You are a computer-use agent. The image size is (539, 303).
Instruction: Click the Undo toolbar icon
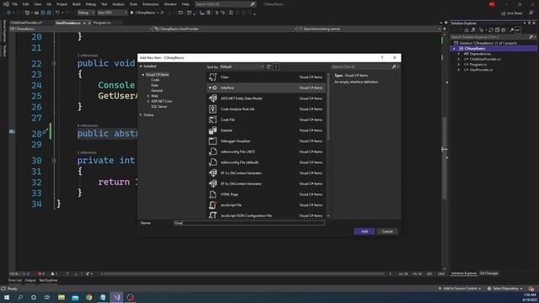[x=57, y=13]
